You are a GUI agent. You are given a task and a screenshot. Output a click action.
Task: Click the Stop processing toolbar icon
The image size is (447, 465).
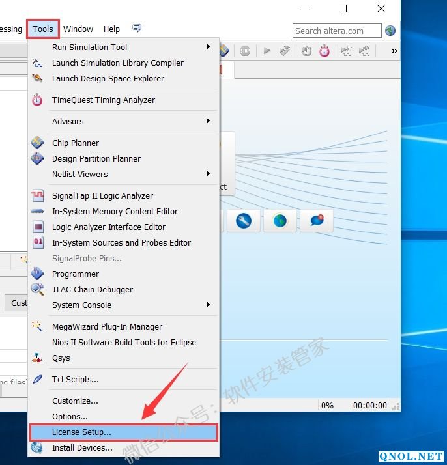tap(245, 51)
